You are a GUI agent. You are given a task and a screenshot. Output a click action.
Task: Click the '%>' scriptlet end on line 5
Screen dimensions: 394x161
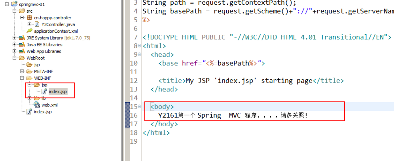(146, 20)
